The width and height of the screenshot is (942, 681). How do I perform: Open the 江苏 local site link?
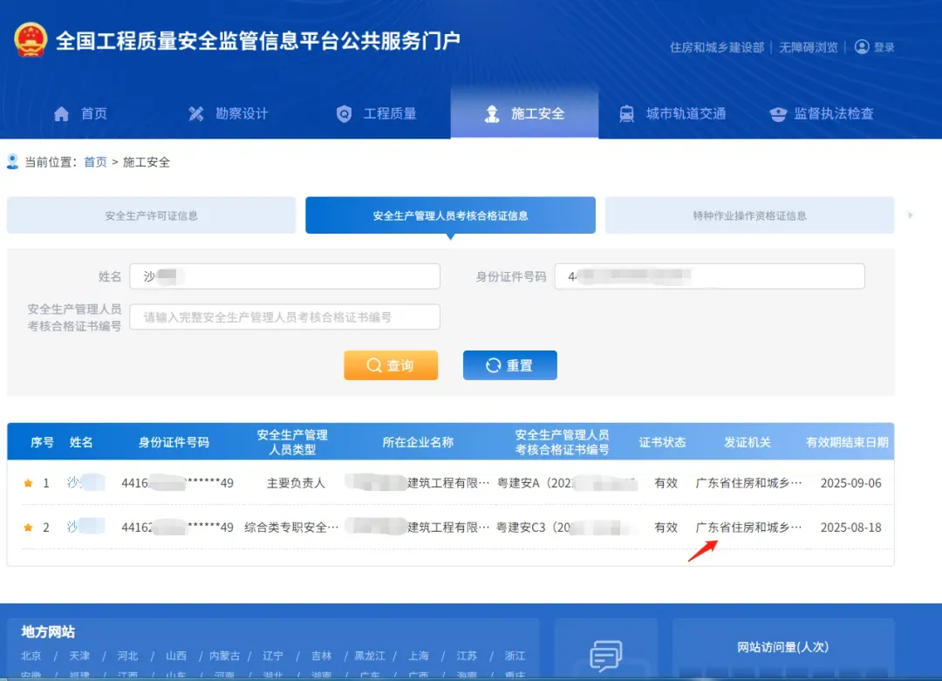pos(466,656)
